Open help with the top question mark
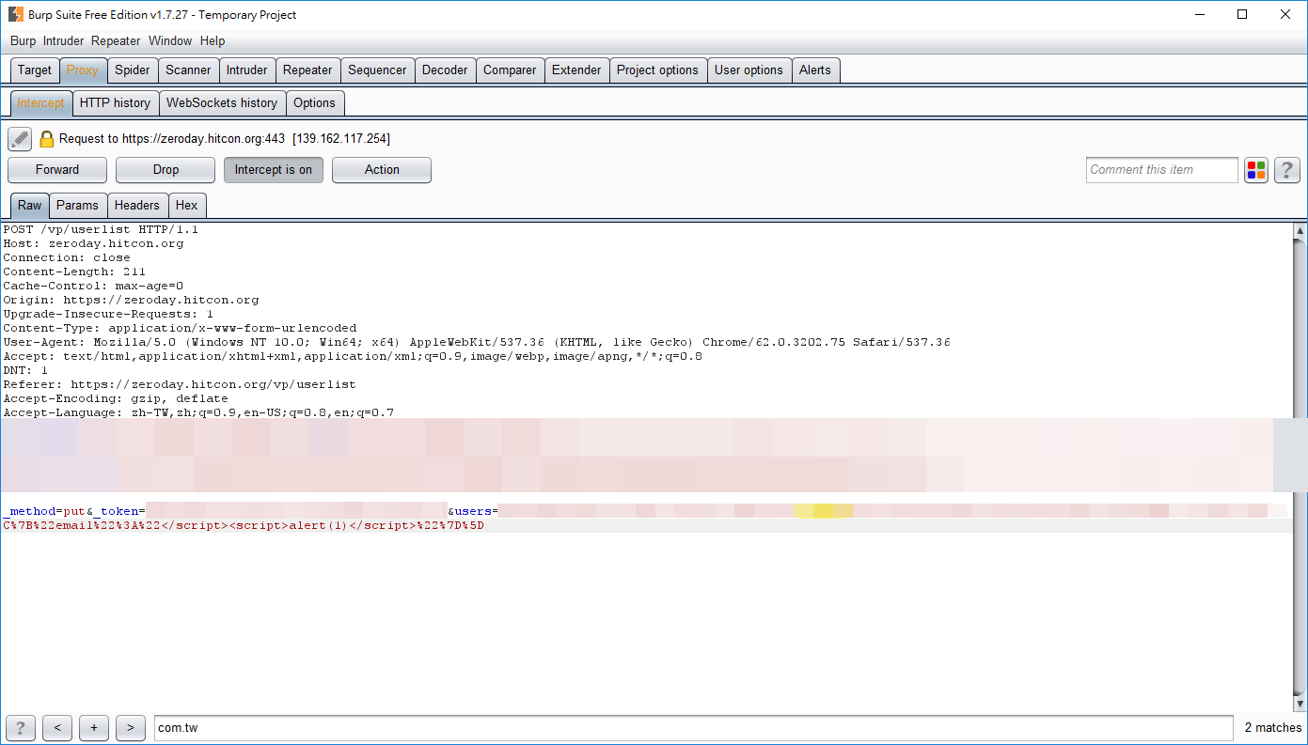The height and width of the screenshot is (745, 1308). (1287, 170)
